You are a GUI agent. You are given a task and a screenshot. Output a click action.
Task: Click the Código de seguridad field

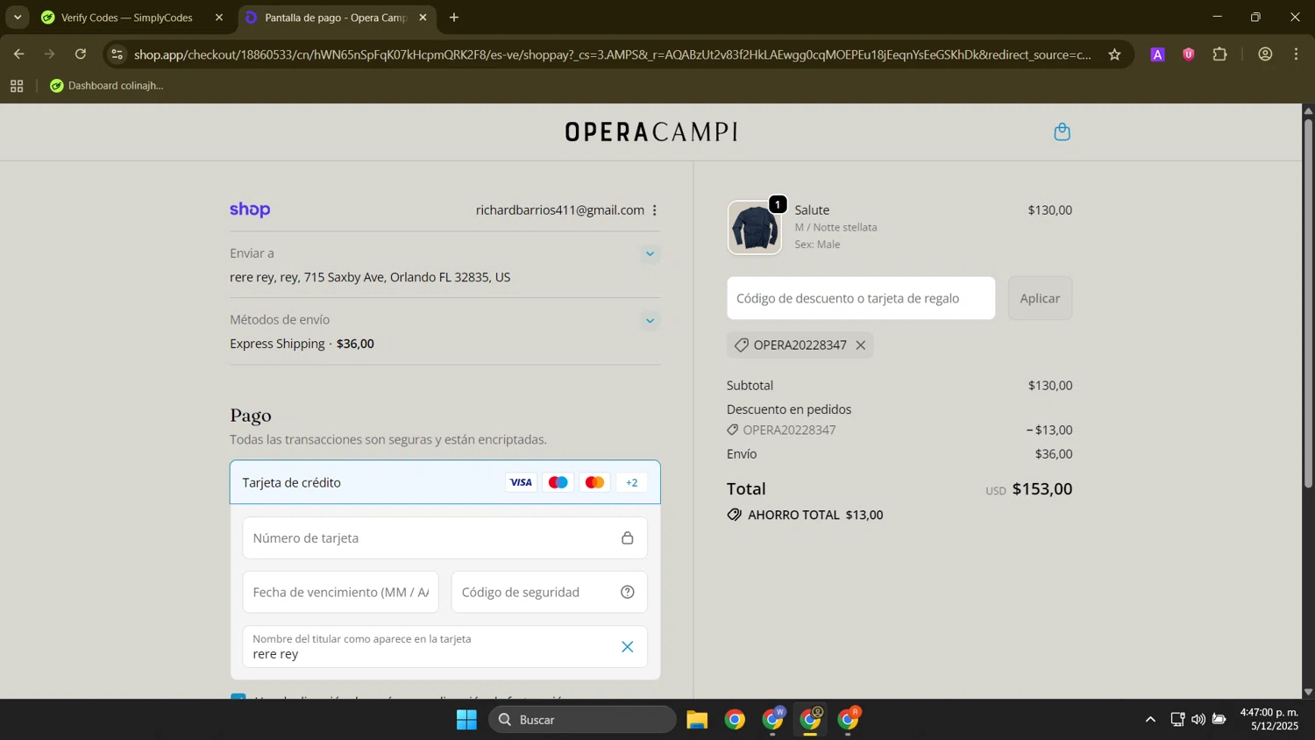coord(549,593)
